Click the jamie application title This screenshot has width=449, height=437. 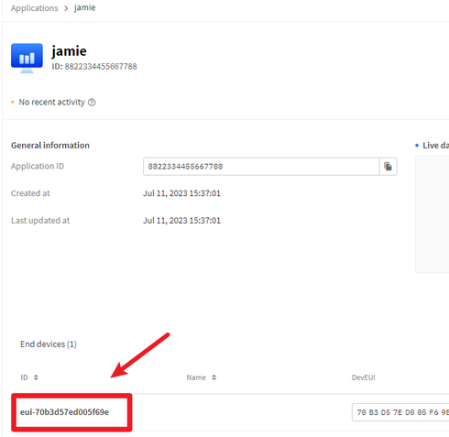[69, 50]
